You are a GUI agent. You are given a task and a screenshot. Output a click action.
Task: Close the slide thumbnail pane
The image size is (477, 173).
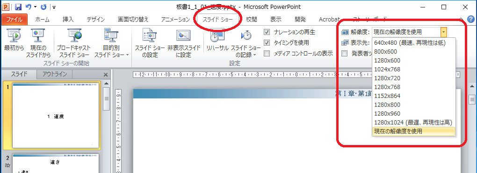pos(106,74)
